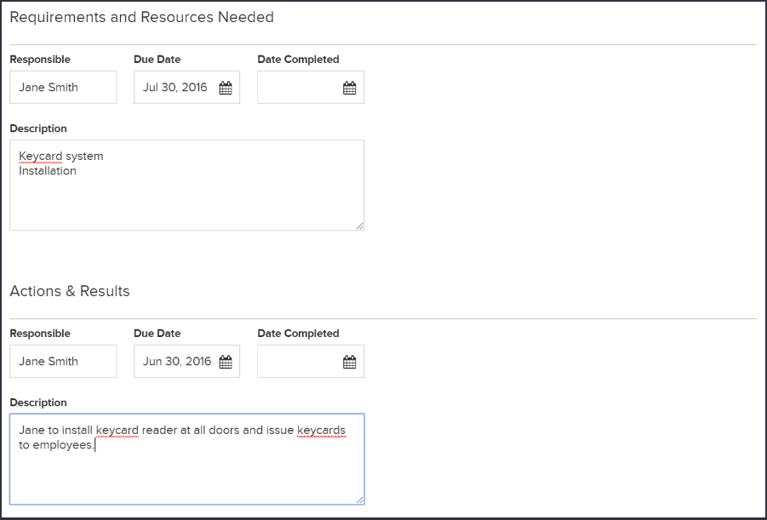Grab resize handle of Keycard system description box
Image resolution: width=767 pixels, height=520 pixels.
[x=360, y=226]
